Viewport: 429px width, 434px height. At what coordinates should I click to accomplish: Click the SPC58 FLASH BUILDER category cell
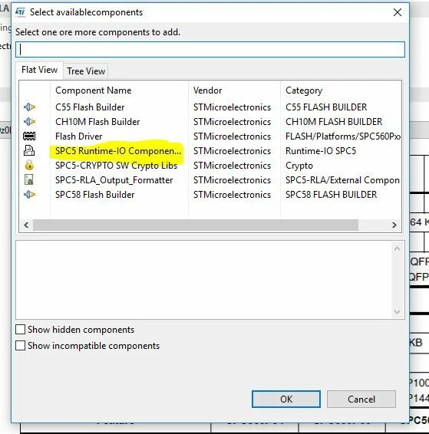click(331, 194)
